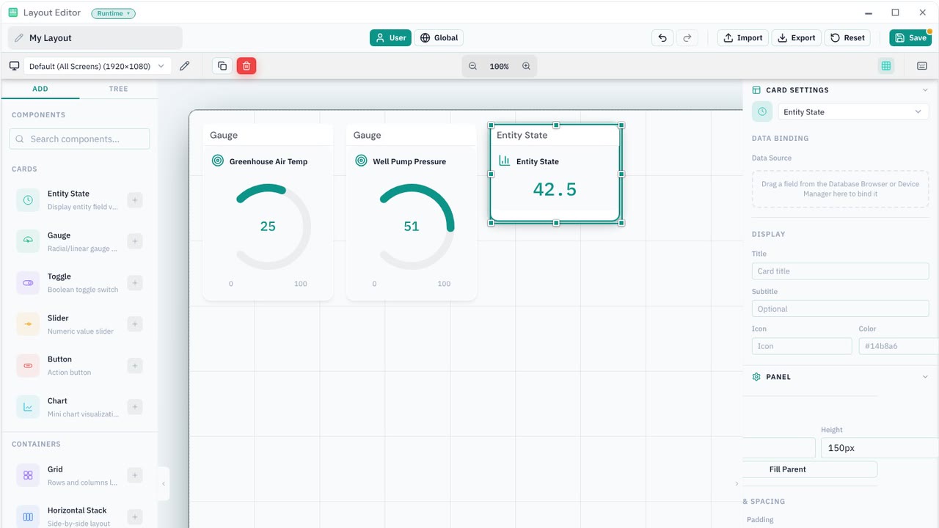Click the Color field showing #14b8a6

(x=899, y=346)
